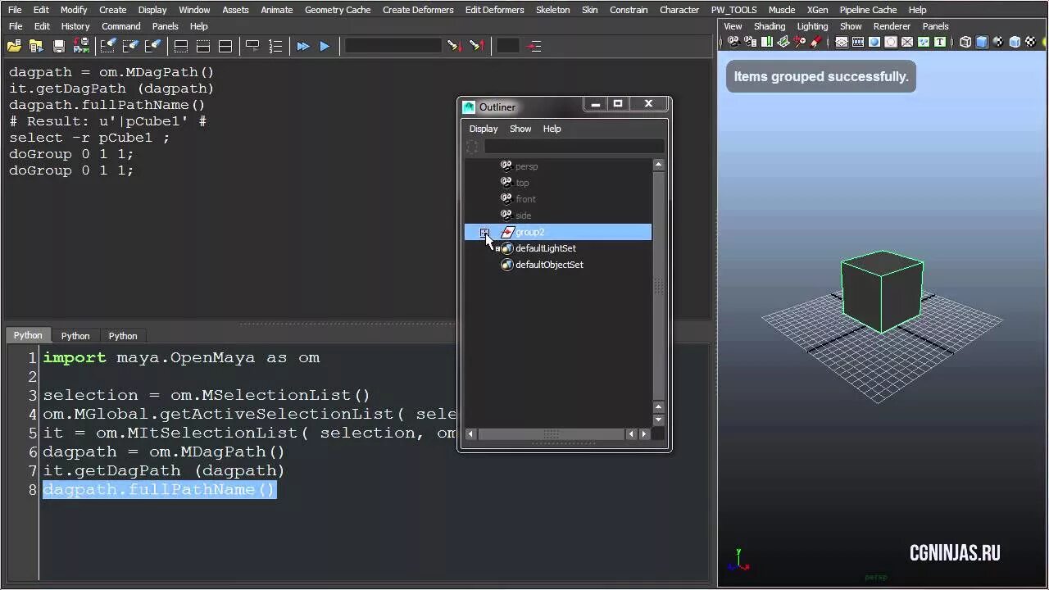Click the Source Script icon
This screenshot has height=590, width=1049.
(x=37, y=46)
